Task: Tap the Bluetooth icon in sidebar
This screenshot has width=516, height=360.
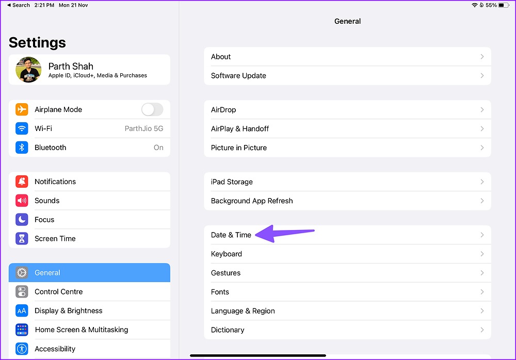Action: pos(22,148)
